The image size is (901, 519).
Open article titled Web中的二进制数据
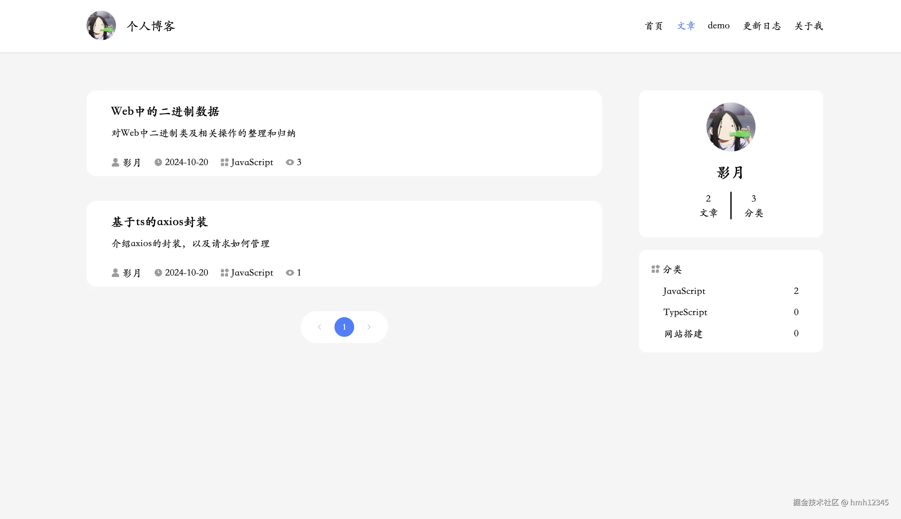[165, 111]
